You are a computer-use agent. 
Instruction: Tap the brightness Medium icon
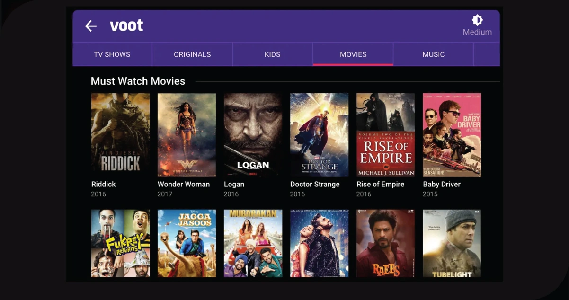click(x=477, y=20)
